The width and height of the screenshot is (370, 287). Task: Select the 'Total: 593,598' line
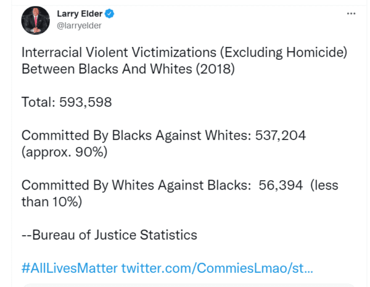(67, 102)
